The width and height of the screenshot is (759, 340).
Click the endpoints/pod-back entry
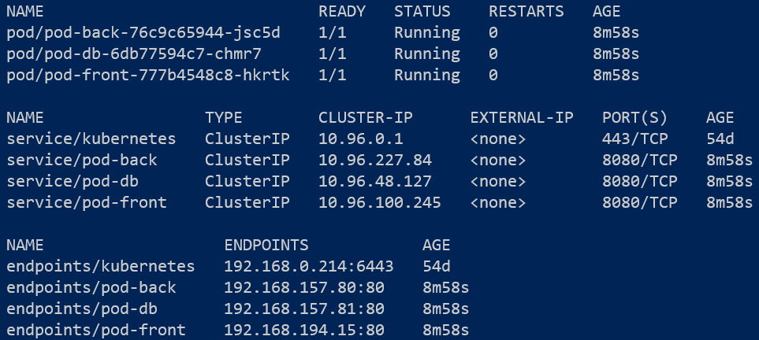[x=91, y=287]
